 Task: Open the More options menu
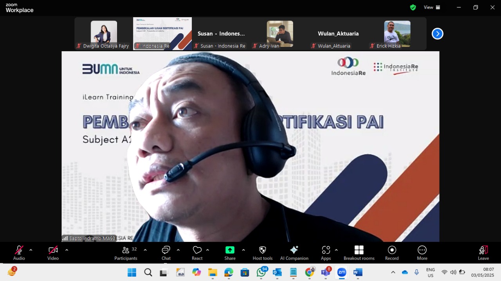[x=422, y=253]
